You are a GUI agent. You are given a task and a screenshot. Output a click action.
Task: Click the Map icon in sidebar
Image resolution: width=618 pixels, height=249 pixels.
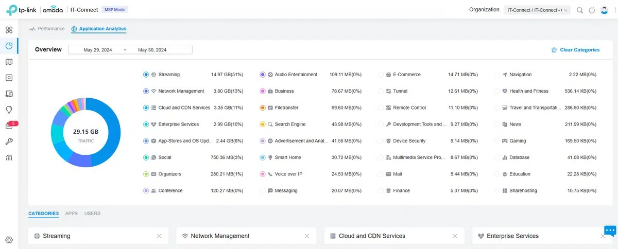9,62
